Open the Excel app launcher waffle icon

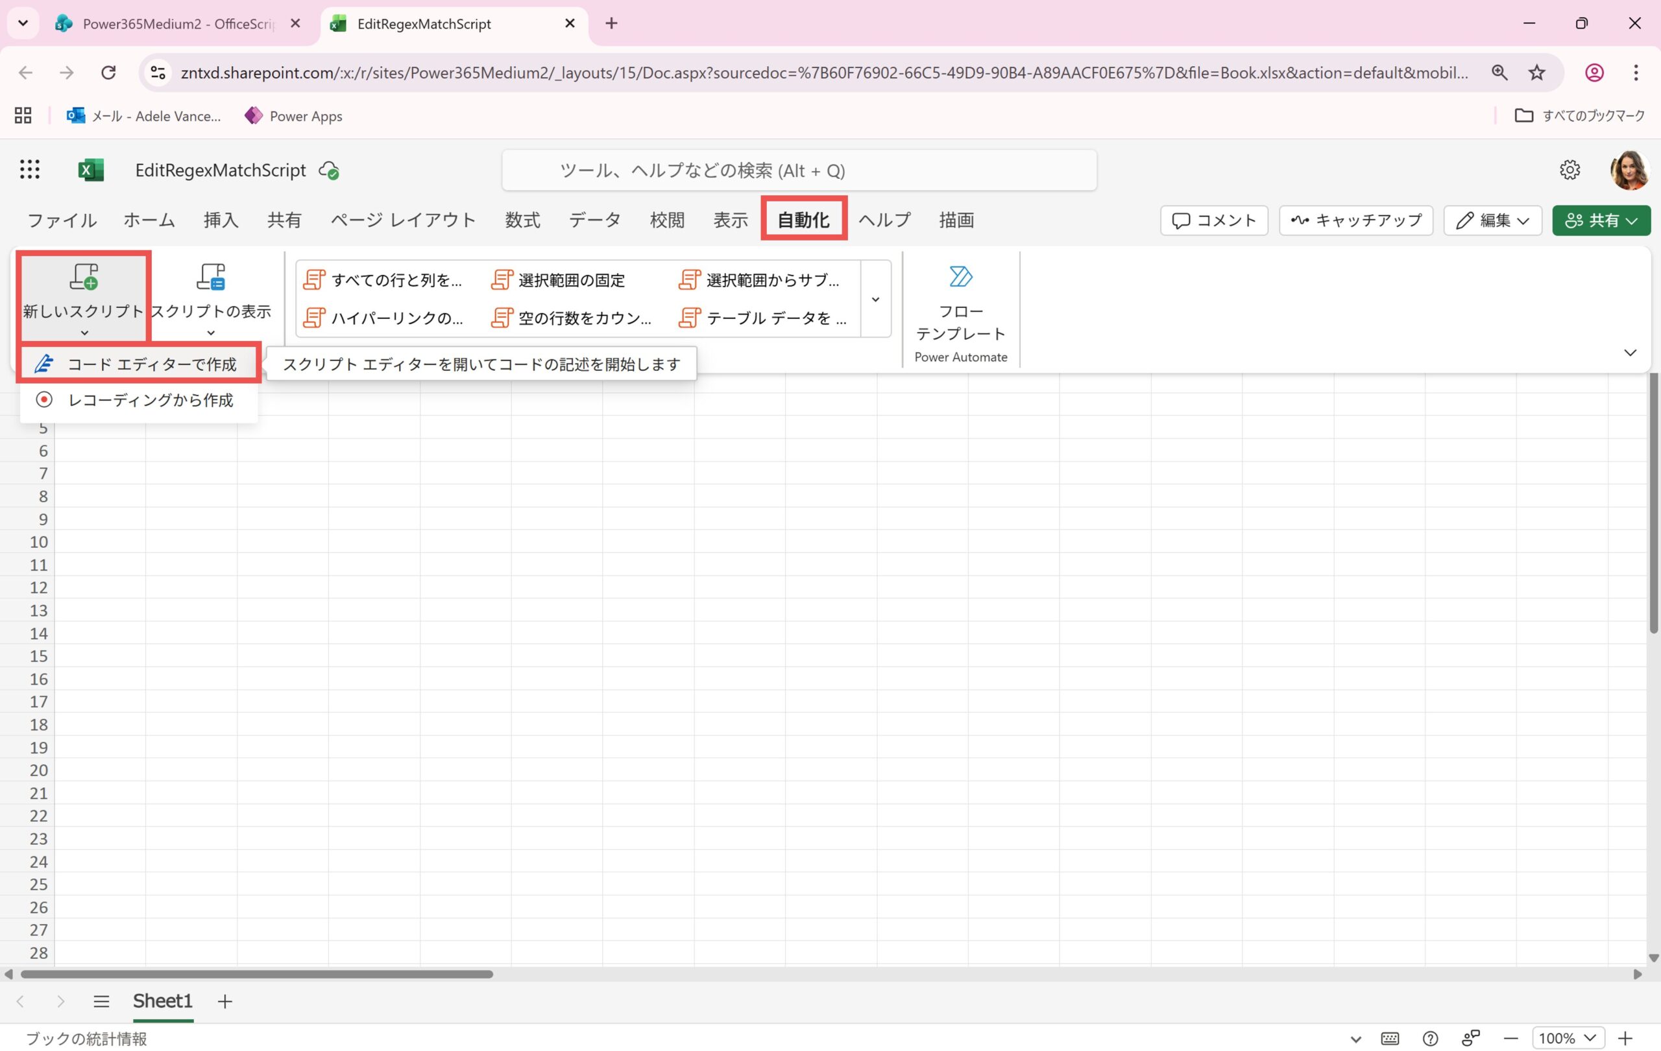[x=29, y=169]
